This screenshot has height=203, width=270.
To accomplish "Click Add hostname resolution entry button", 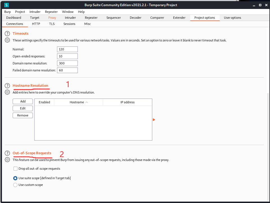I will click(x=23, y=101).
